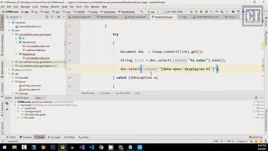Open Premiere Pro from taskbar
The image size is (268, 151).
53,147
